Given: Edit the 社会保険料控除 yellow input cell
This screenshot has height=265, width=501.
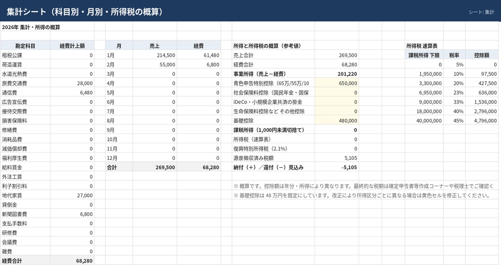Looking at the screenshot, I should point(337,92).
